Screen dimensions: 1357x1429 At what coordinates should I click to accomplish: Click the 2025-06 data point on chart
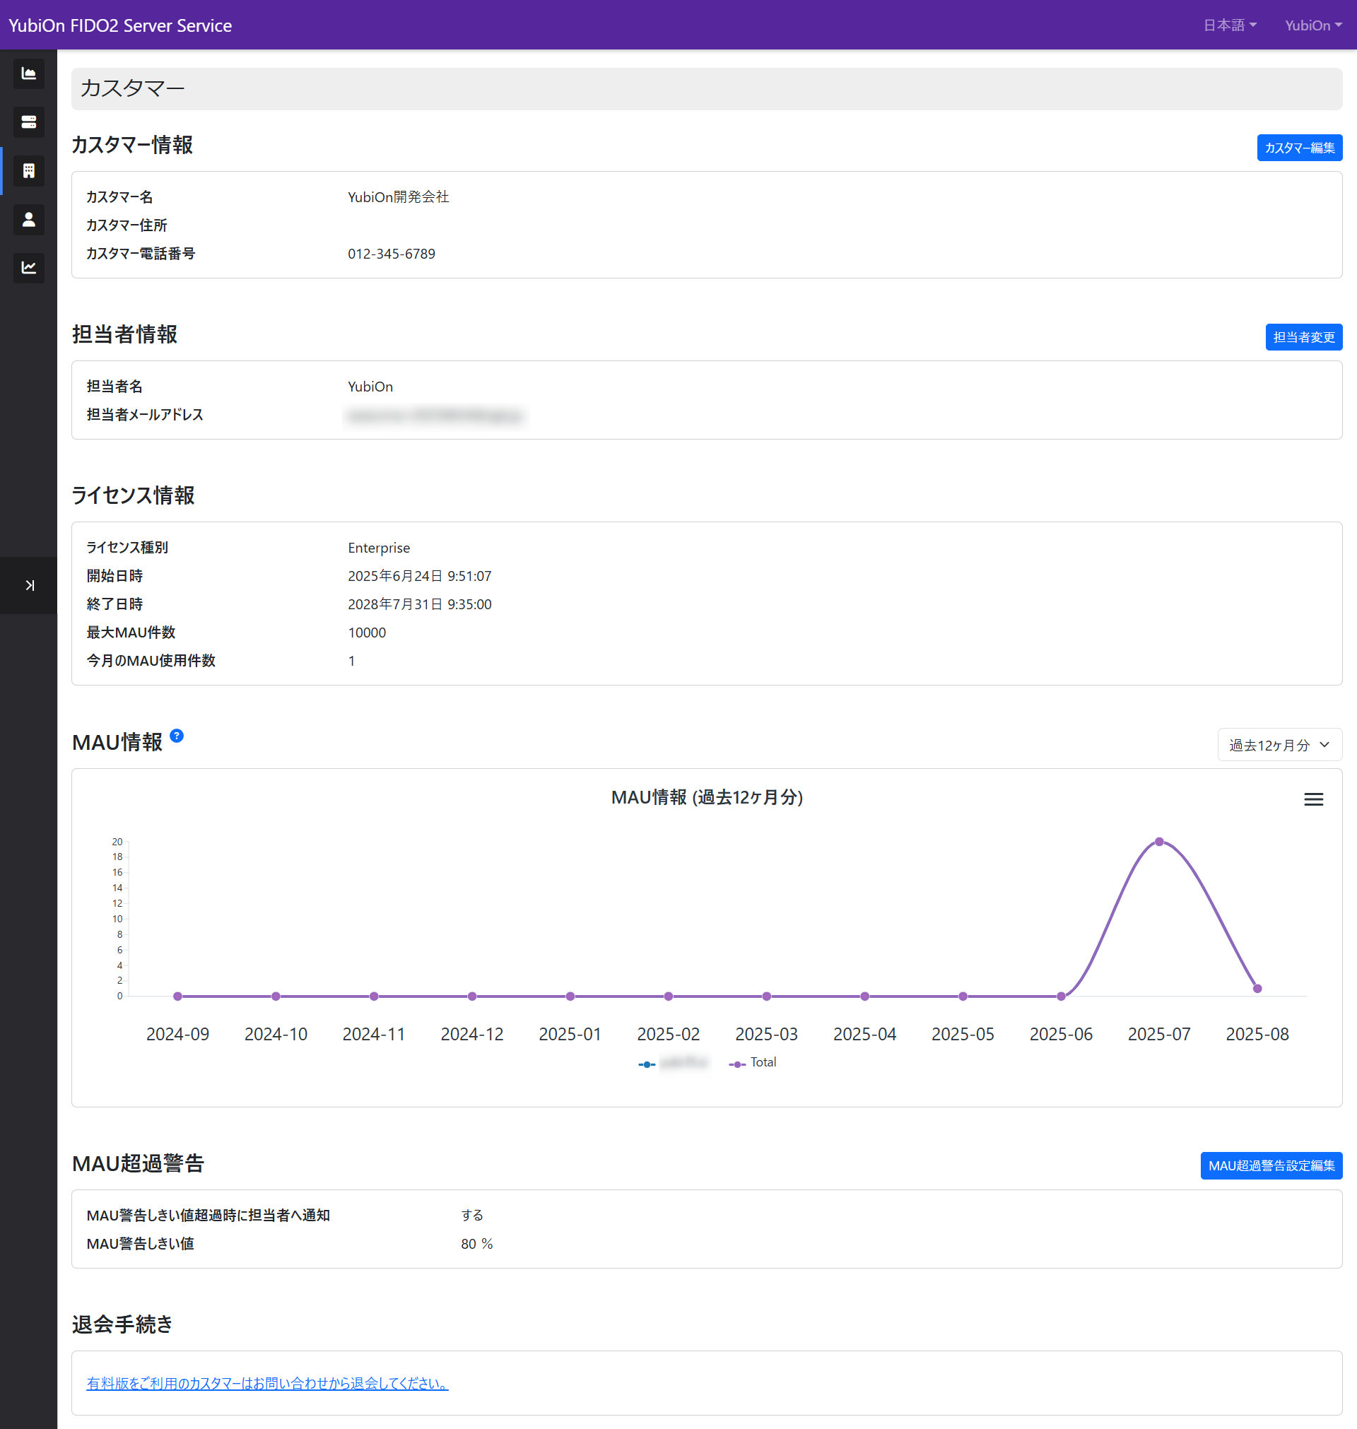(1061, 996)
